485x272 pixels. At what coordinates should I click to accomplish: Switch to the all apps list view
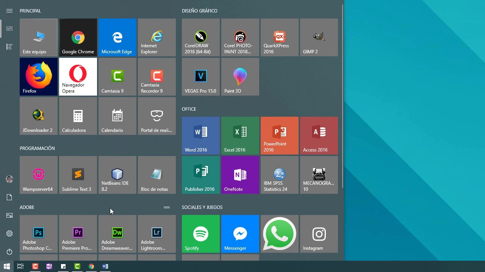(9, 46)
